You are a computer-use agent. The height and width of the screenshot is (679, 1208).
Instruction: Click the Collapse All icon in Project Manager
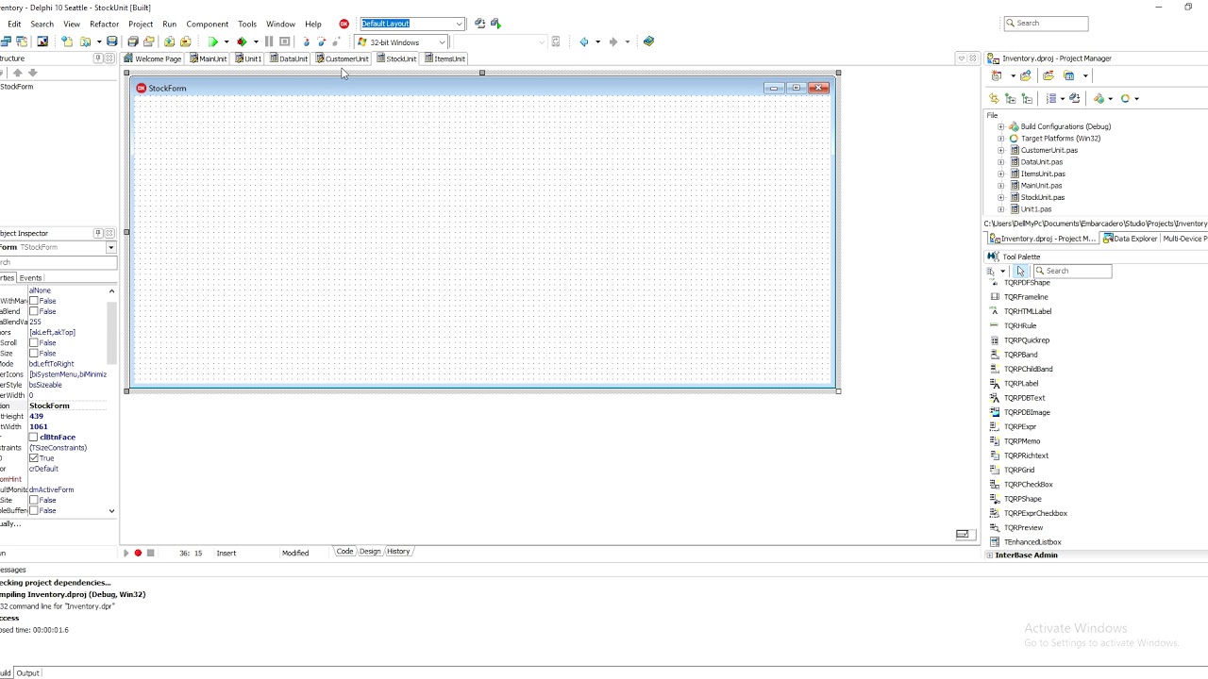1027,98
